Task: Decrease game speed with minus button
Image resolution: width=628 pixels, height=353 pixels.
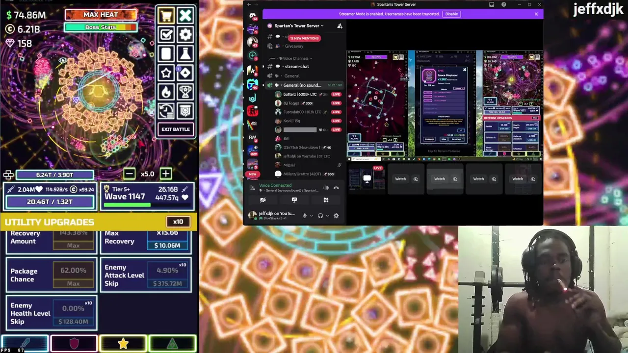Action: tap(129, 174)
